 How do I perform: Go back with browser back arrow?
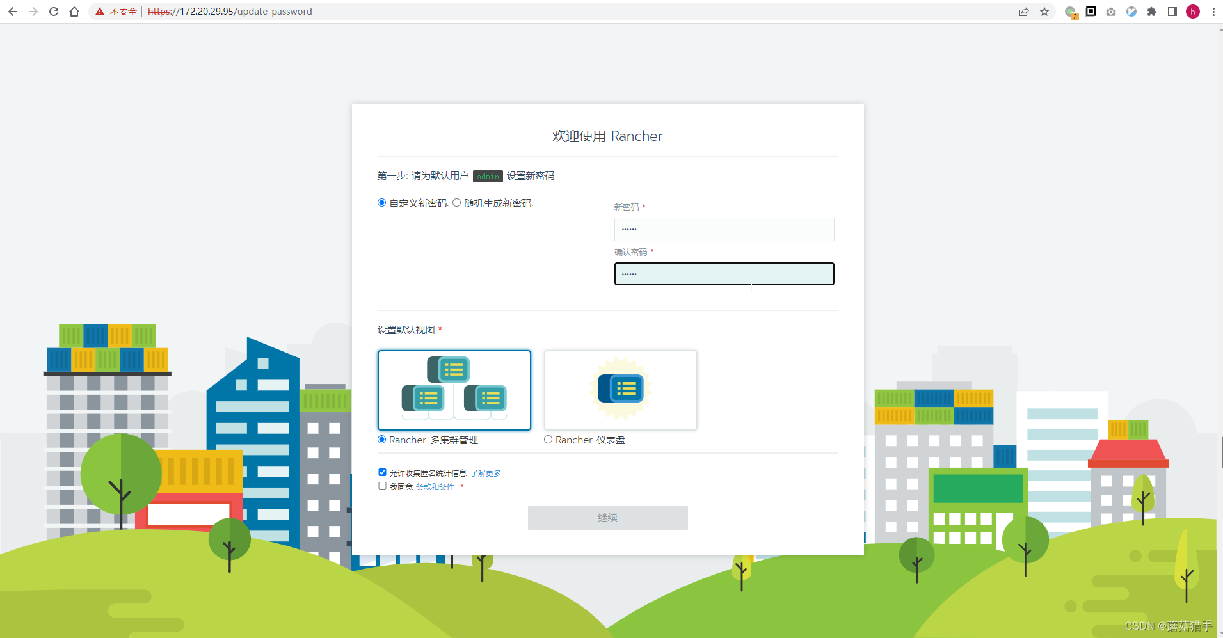(13, 12)
